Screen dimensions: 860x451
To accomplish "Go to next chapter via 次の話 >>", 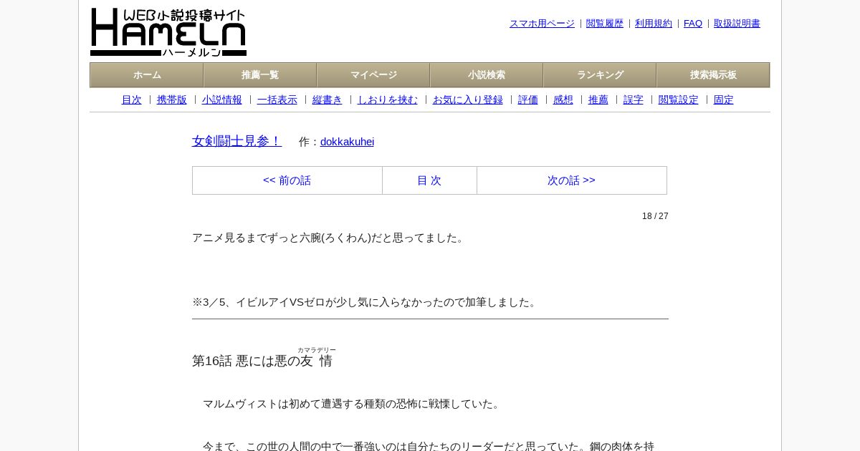I will tap(572, 180).
